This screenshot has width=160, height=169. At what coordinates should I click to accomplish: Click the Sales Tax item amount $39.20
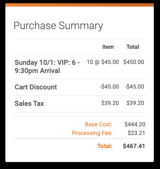click(x=110, y=103)
